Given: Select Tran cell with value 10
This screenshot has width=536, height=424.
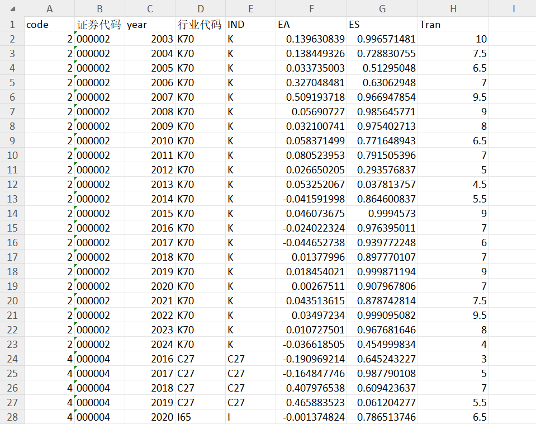Looking at the screenshot, I should tap(453, 39).
